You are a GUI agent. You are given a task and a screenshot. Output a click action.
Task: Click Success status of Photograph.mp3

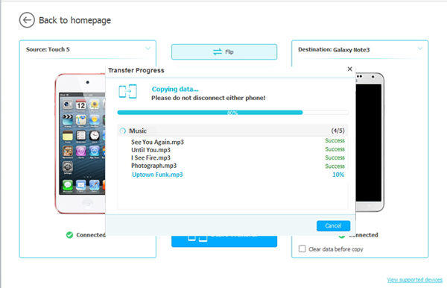coord(335,166)
